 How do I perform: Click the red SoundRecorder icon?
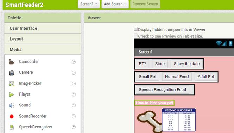(x=12, y=116)
